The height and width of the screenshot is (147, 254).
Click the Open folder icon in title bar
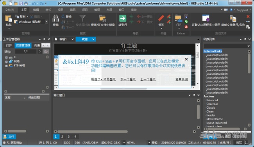(16, 3)
